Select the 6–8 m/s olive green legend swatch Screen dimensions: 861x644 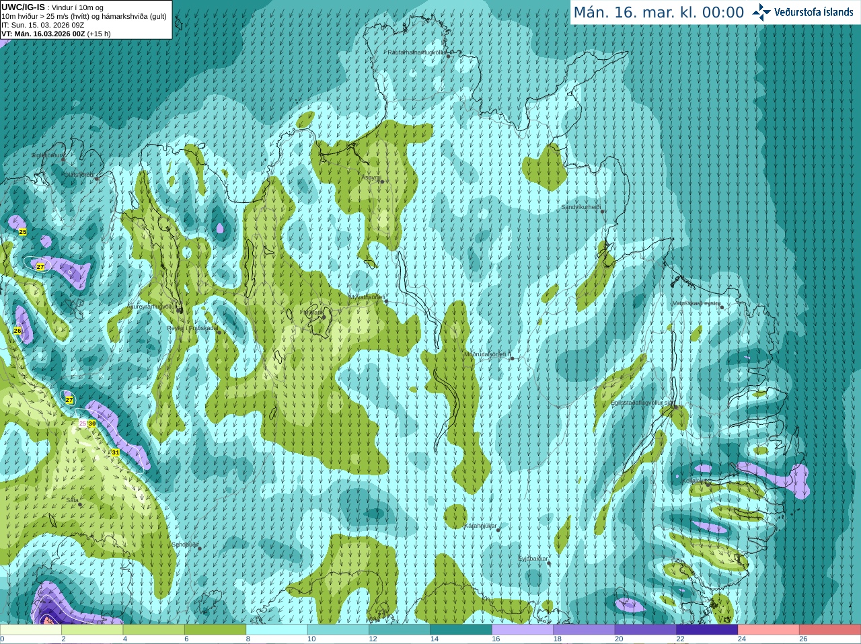pyautogui.click(x=215, y=630)
